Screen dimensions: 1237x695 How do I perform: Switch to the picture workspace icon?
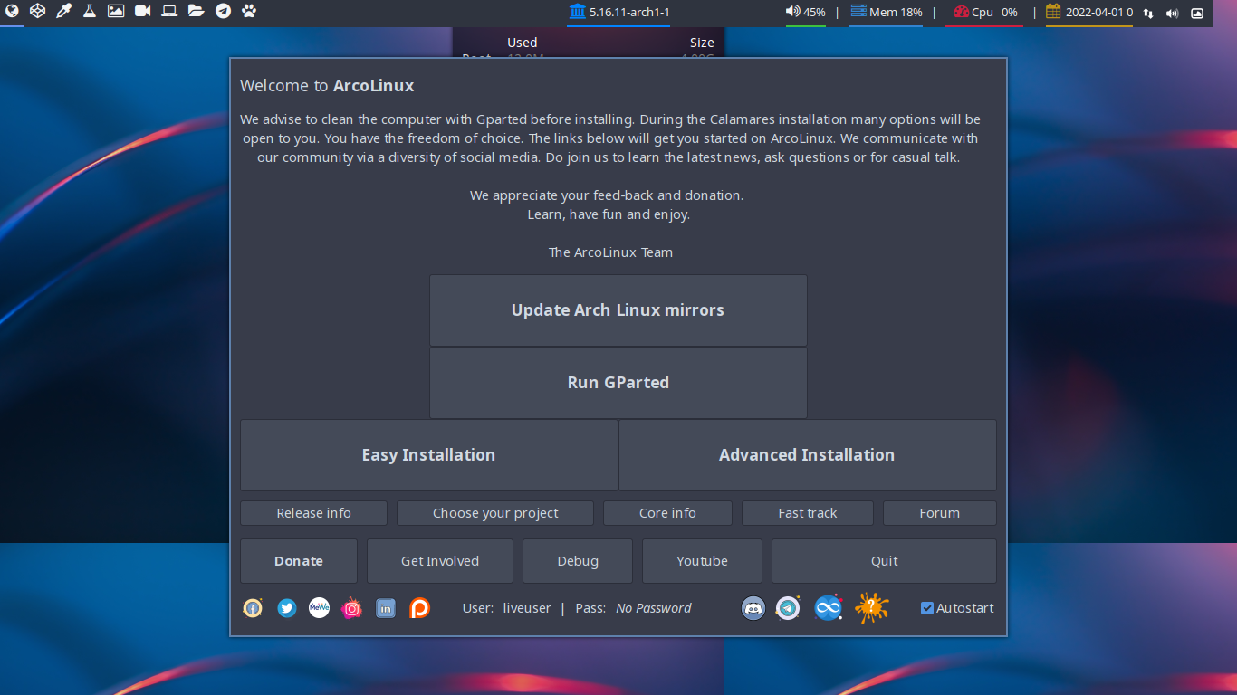point(116,12)
